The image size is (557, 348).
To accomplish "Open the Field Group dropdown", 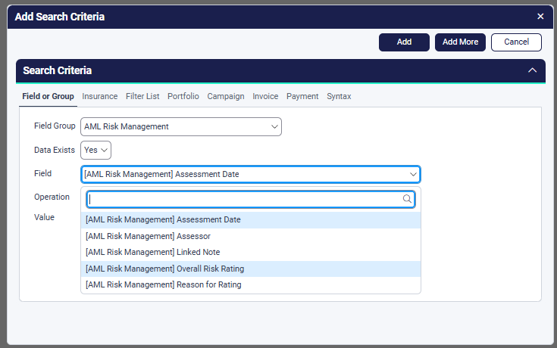I will pyautogui.click(x=181, y=126).
